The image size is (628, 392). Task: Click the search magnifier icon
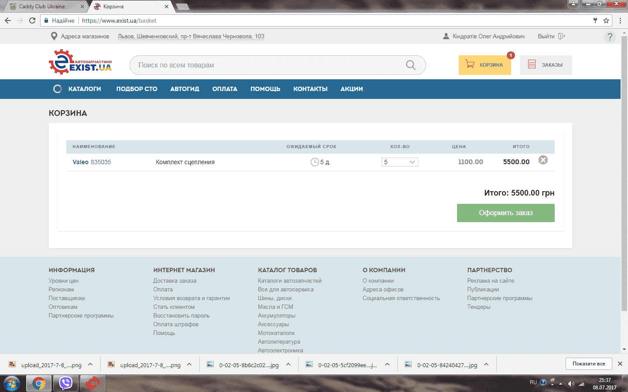point(411,65)
